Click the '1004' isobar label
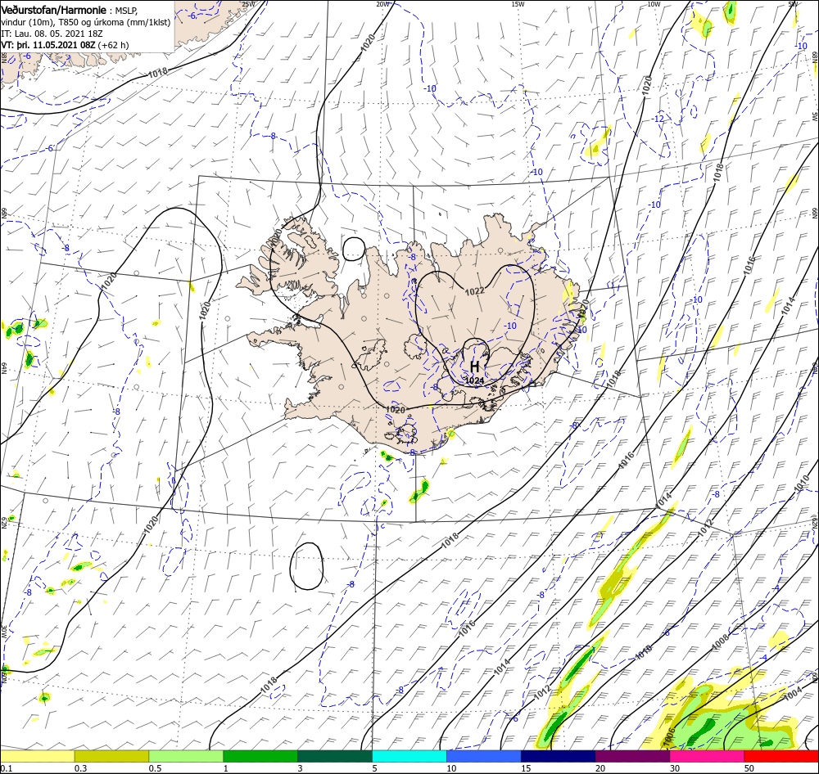This screenshot has height=774, width=819. (792, 694)
